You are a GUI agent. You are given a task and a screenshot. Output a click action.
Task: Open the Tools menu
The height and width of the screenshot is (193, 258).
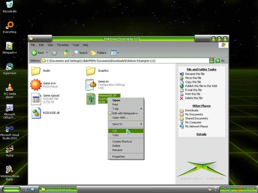point(76,45)
